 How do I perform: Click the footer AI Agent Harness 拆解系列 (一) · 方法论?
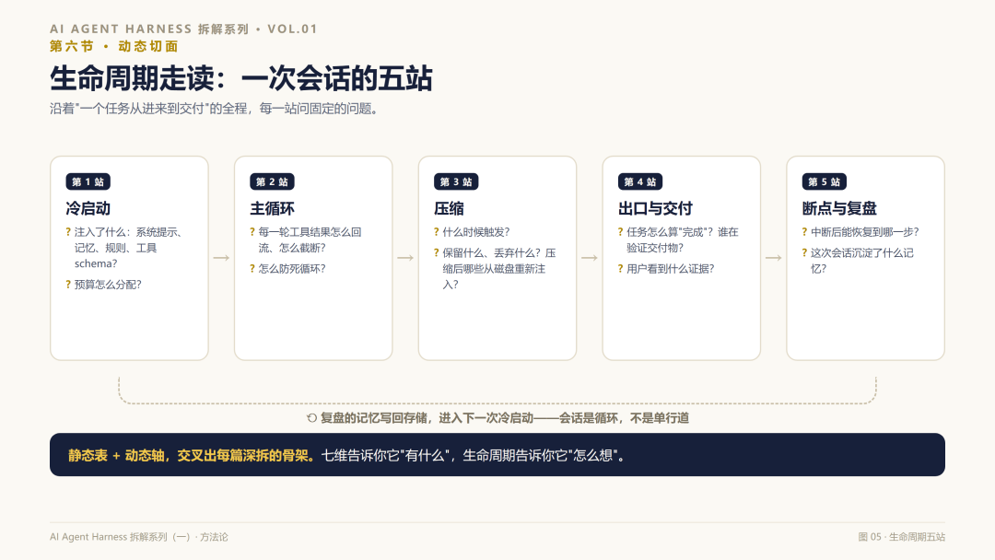click(139, 537)
